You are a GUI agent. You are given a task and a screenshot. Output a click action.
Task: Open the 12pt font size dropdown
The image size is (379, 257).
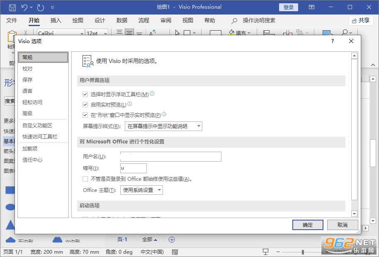pyautogui.click(x=105, y=33)
